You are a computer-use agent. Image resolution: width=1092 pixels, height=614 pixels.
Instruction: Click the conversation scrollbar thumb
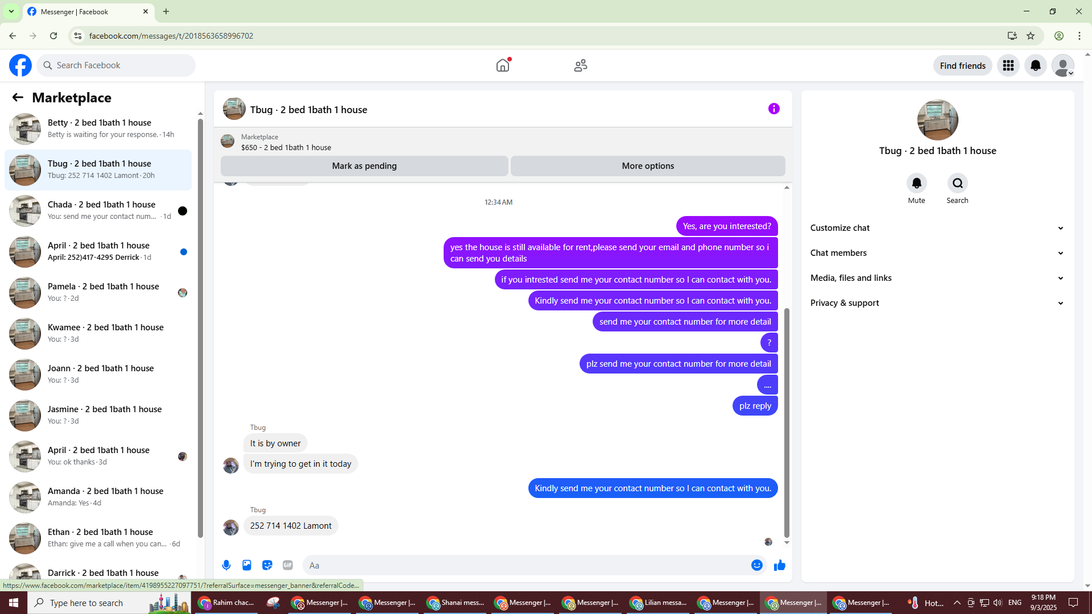pyautogui.click(x=787, y=422)
